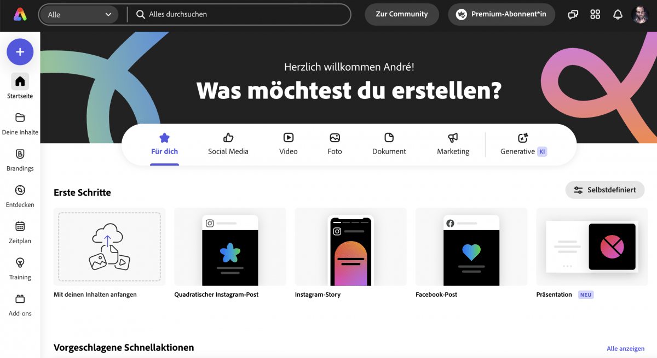Open the apps grid icon
The width and height of the screenshot is (657, 358).
pyautogui.click(x=595, y=15)
